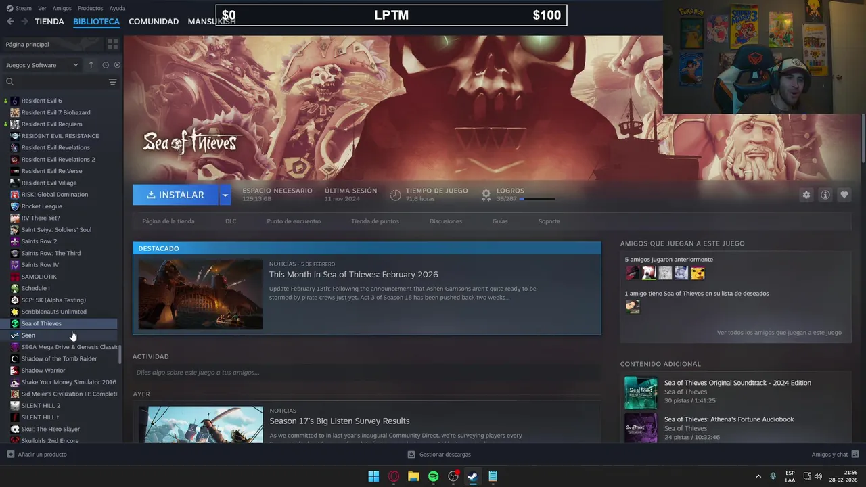Screen dimensions: 866x487
Task: Open Gestionar descargas
Action: pyautogui.click(x=439, y=455)
